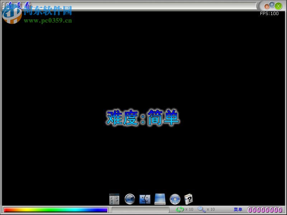Click the empty gray status field
Screen dimensions: 287x215
tap(140, 210)
